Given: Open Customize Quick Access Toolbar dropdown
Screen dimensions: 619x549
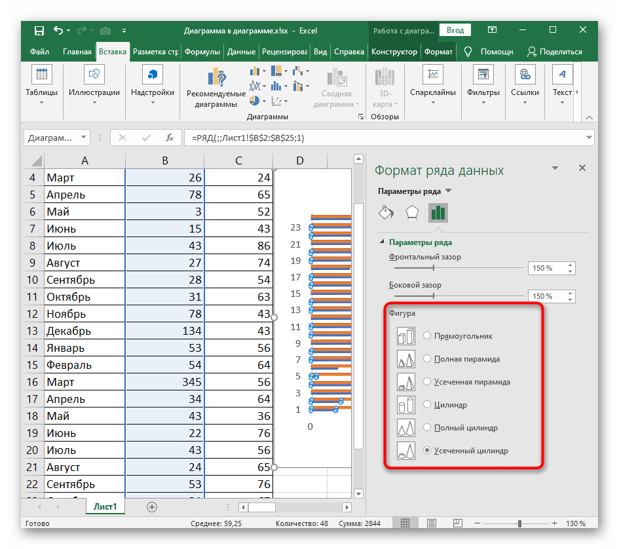Looking at the screenshot, I should coord(124,30).
